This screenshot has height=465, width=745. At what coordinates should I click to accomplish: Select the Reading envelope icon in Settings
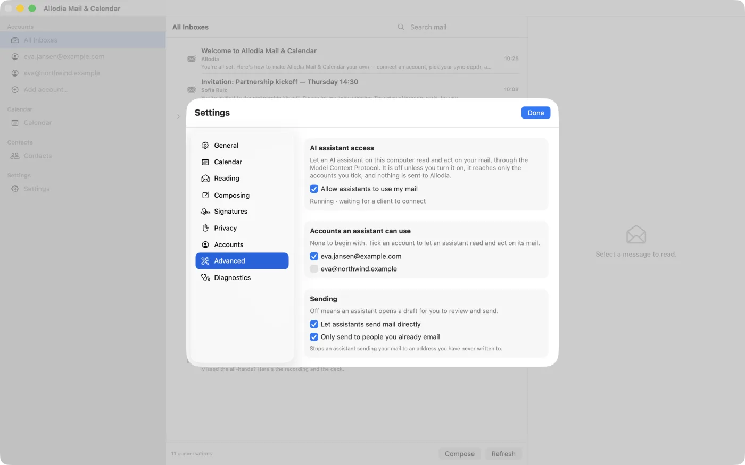point(205,179)
